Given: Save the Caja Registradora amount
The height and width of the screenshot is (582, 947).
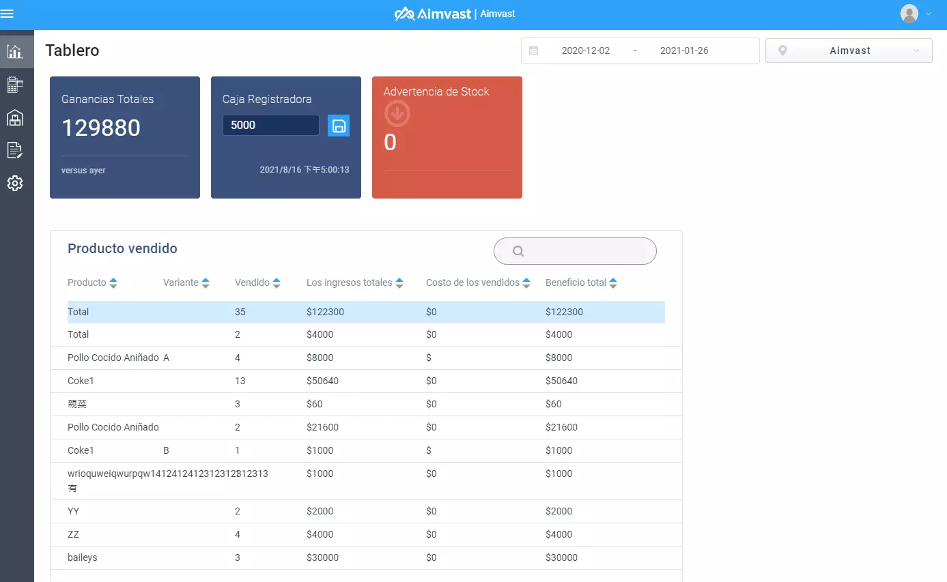Looking at the screenshot, I should click(339, 126).
